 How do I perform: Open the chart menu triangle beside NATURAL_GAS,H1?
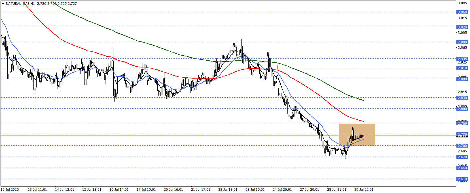[3, 4]
